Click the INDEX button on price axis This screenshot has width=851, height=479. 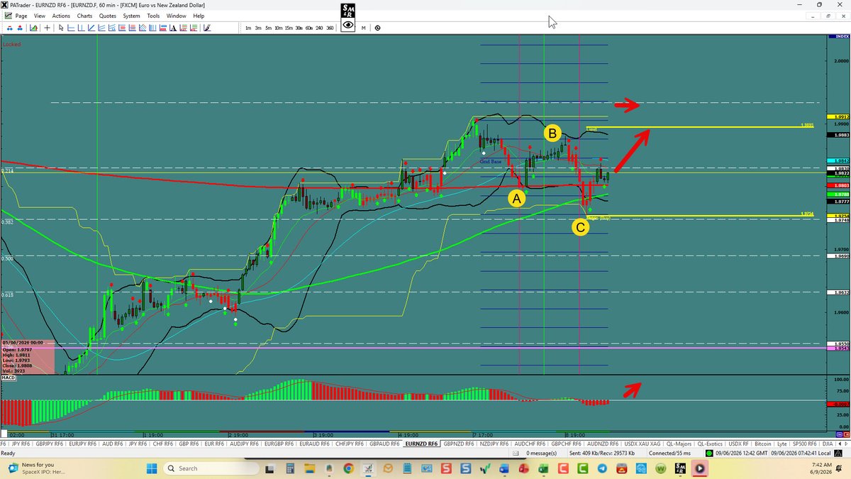point(838,37)
